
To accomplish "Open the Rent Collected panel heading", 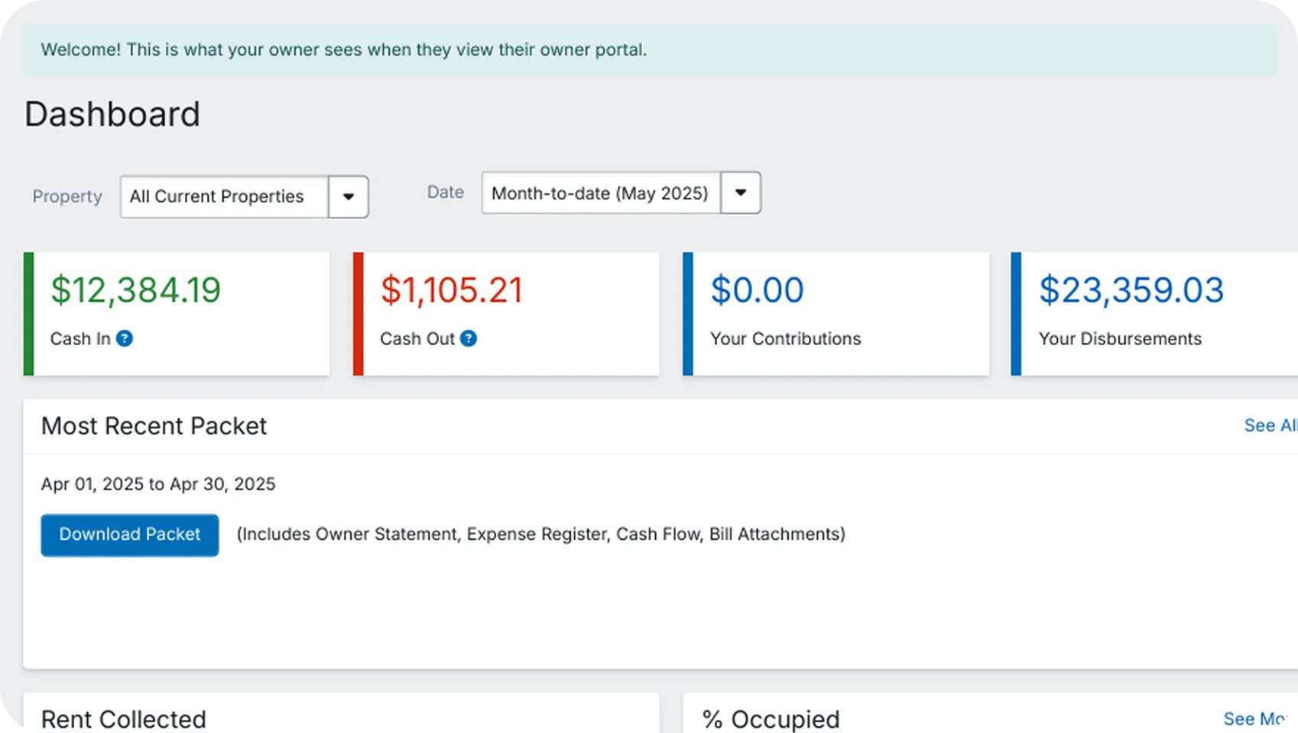I will point(124,719).
